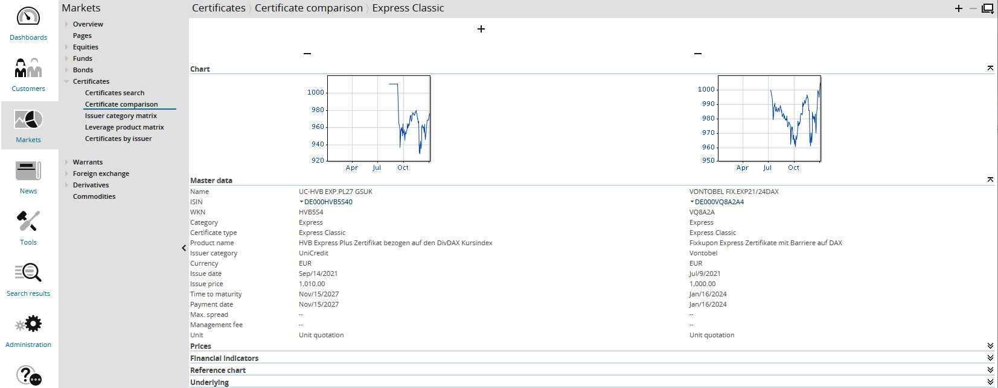Screen dimensions: 998x388
Task: Expand the Financial indicators section
Action: coord(990,358)
